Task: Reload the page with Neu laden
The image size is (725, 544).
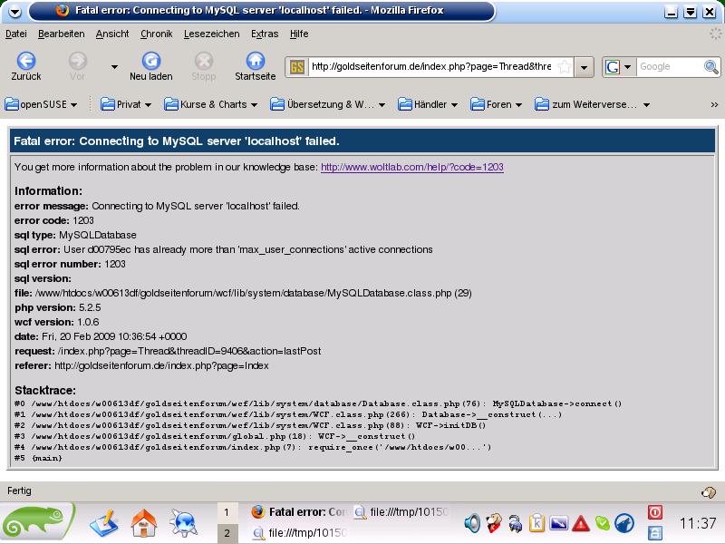Action: 150,66
